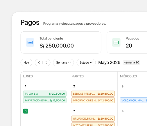Go to the previous week using the left arrow

[x=39, y=62]
